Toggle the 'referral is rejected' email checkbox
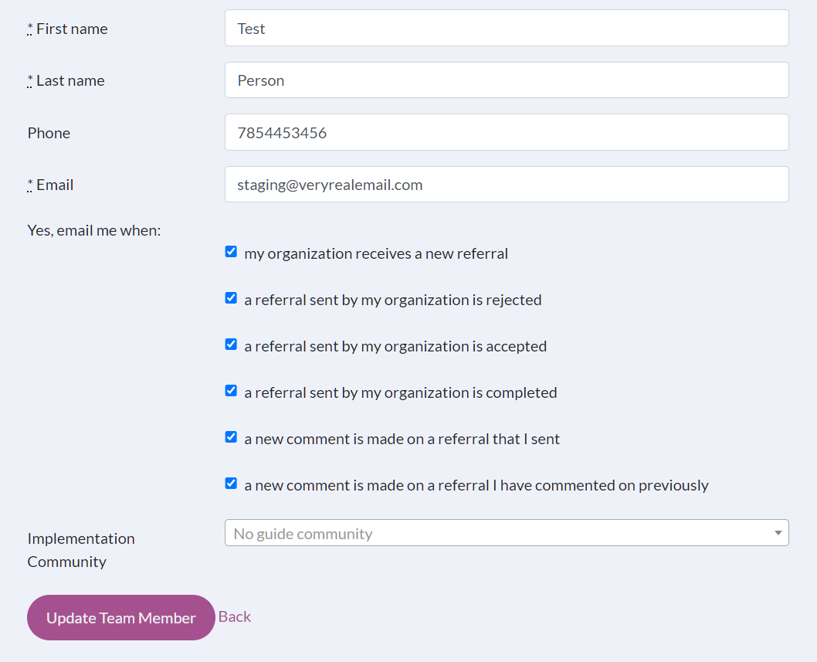This screenshot has height=662, width=817. pos(231,298)
